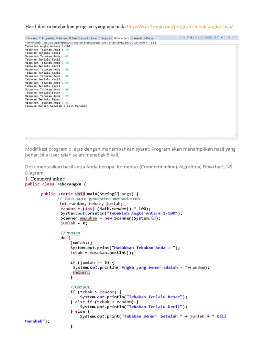Switch to the Snippets tab
The image size is (264, 353).
coord(105,38)
